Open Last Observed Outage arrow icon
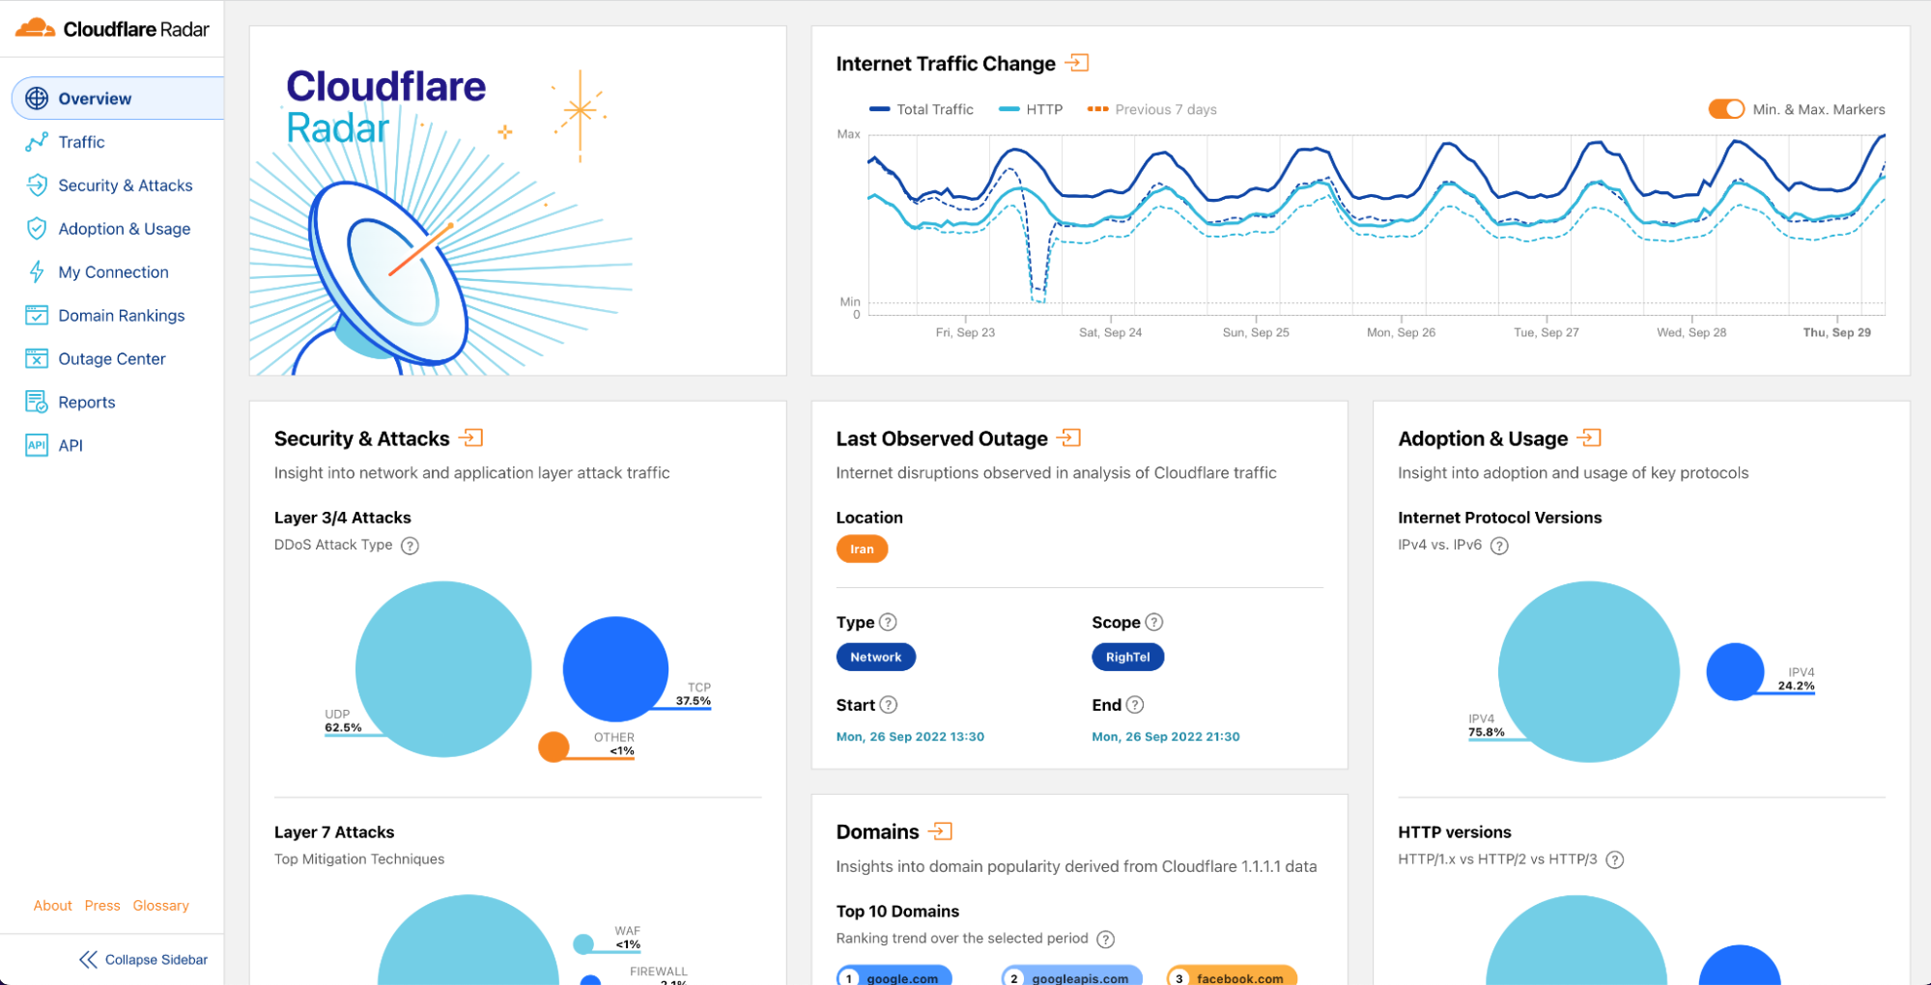The width and height of the screenshot is (1931, 985). tap(1068, 437)
